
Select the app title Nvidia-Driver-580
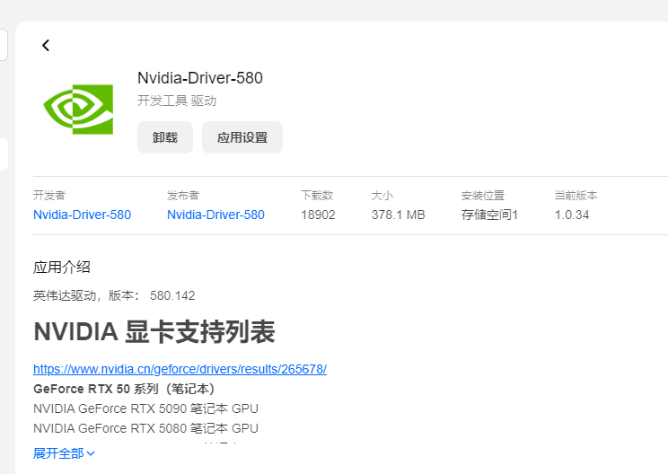coord(200,78)
